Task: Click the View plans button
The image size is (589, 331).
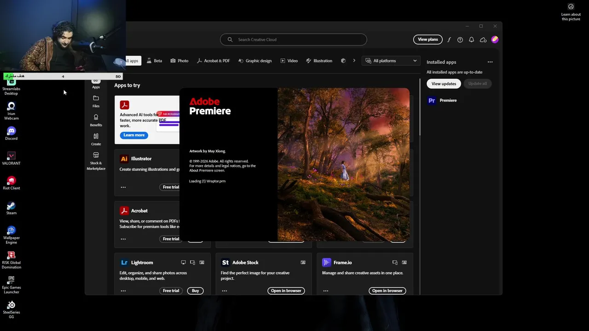Action: [x=428, y=40]
